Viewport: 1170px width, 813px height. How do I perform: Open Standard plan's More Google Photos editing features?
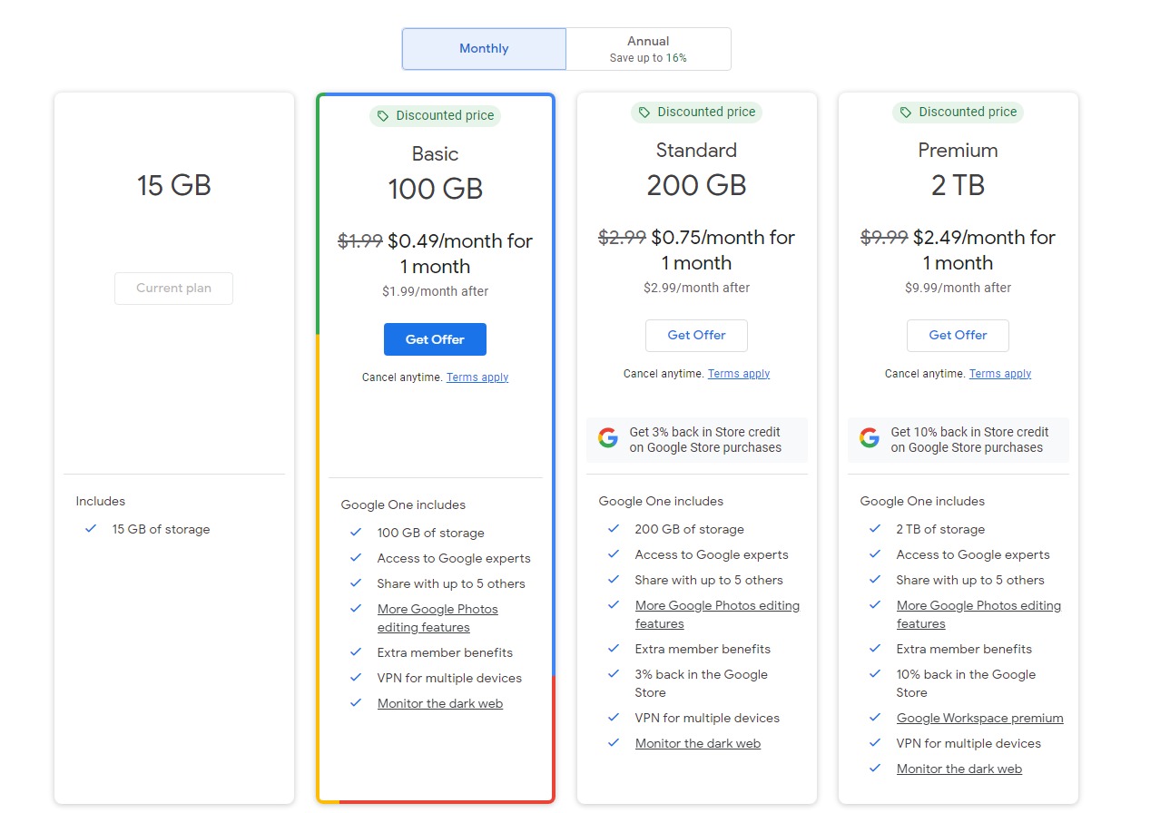click(717, 614)
